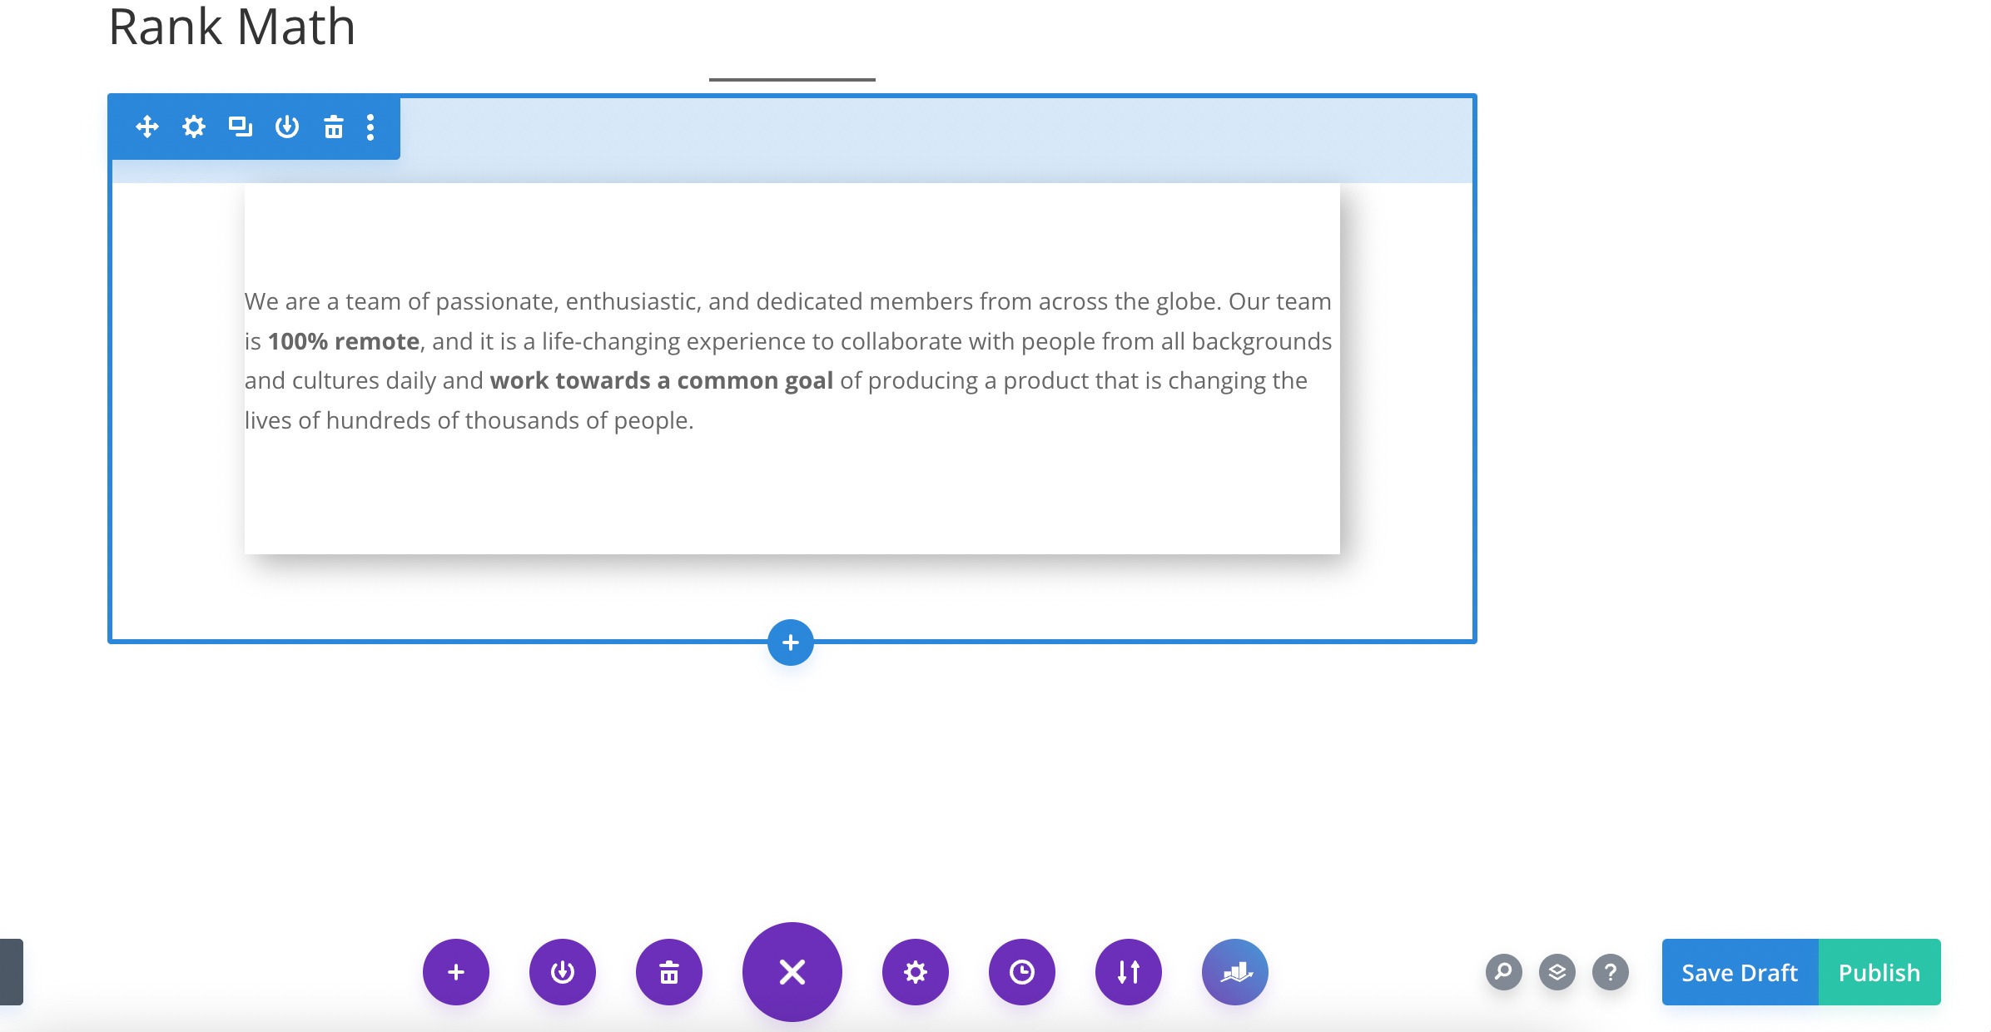This screenshot has height=1032, width=1991.
Task: Click the bottom toolbar delete block icon
Action: [671, 971]
